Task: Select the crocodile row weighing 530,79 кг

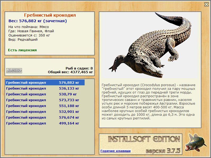Action: tap(45, 94)
